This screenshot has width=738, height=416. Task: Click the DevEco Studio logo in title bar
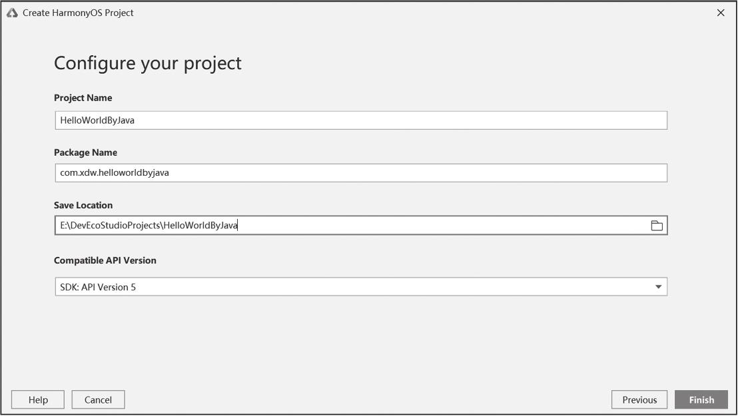(12, 13)
